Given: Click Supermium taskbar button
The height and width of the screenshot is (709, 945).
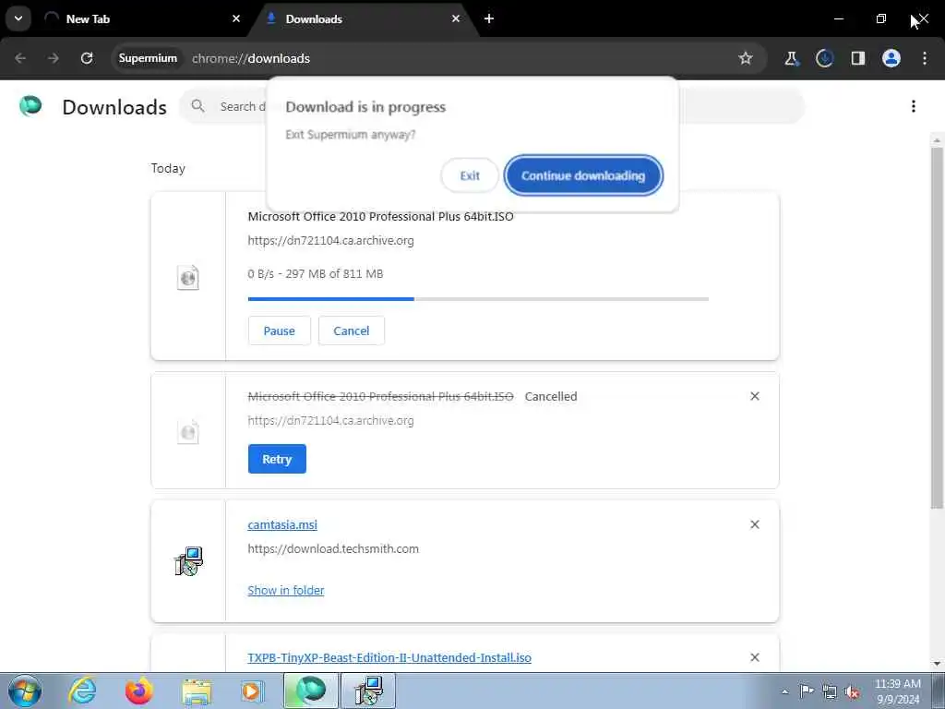Looking at the screenshot, I should [x=311, y=691].
